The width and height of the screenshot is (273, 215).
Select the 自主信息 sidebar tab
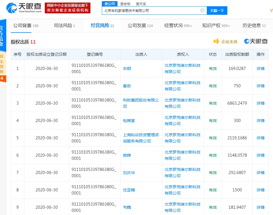coord(2,64)
